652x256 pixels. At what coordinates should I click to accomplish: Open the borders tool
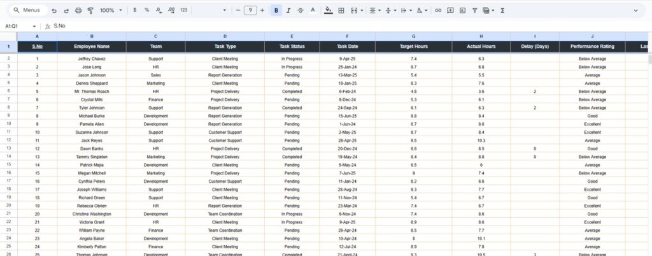(x=341, y=10)
